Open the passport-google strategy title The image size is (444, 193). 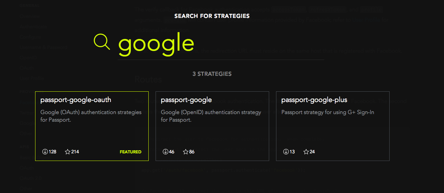click(186, 100)
